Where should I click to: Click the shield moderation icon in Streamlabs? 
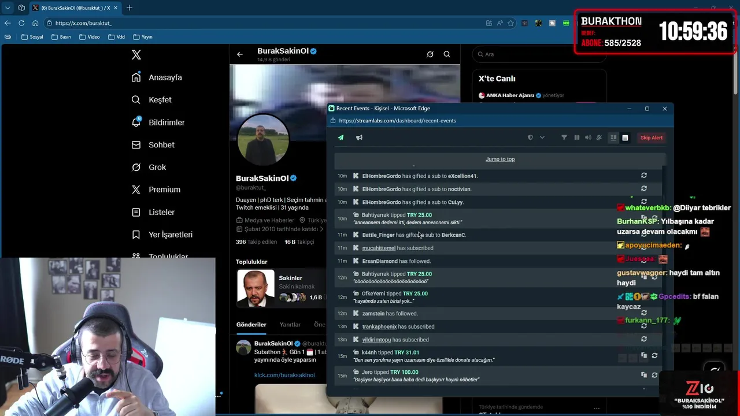coord(530,138)
